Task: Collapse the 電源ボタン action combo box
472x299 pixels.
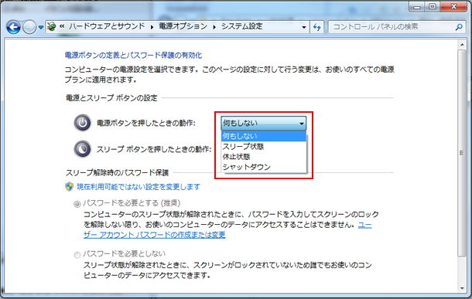Action: [x=263, y=123]
